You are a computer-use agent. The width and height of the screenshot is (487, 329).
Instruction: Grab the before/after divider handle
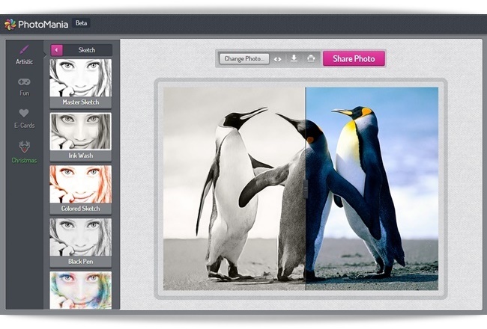coord(306,188)
